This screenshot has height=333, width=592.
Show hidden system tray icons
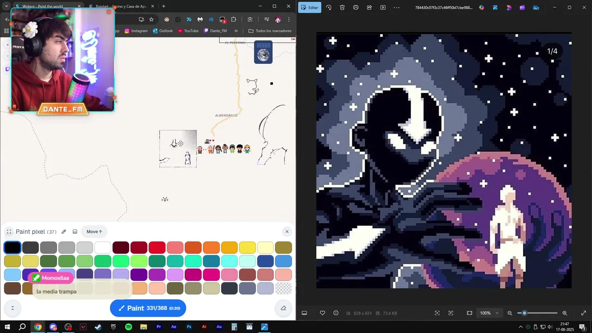click(x=520, y=327)
